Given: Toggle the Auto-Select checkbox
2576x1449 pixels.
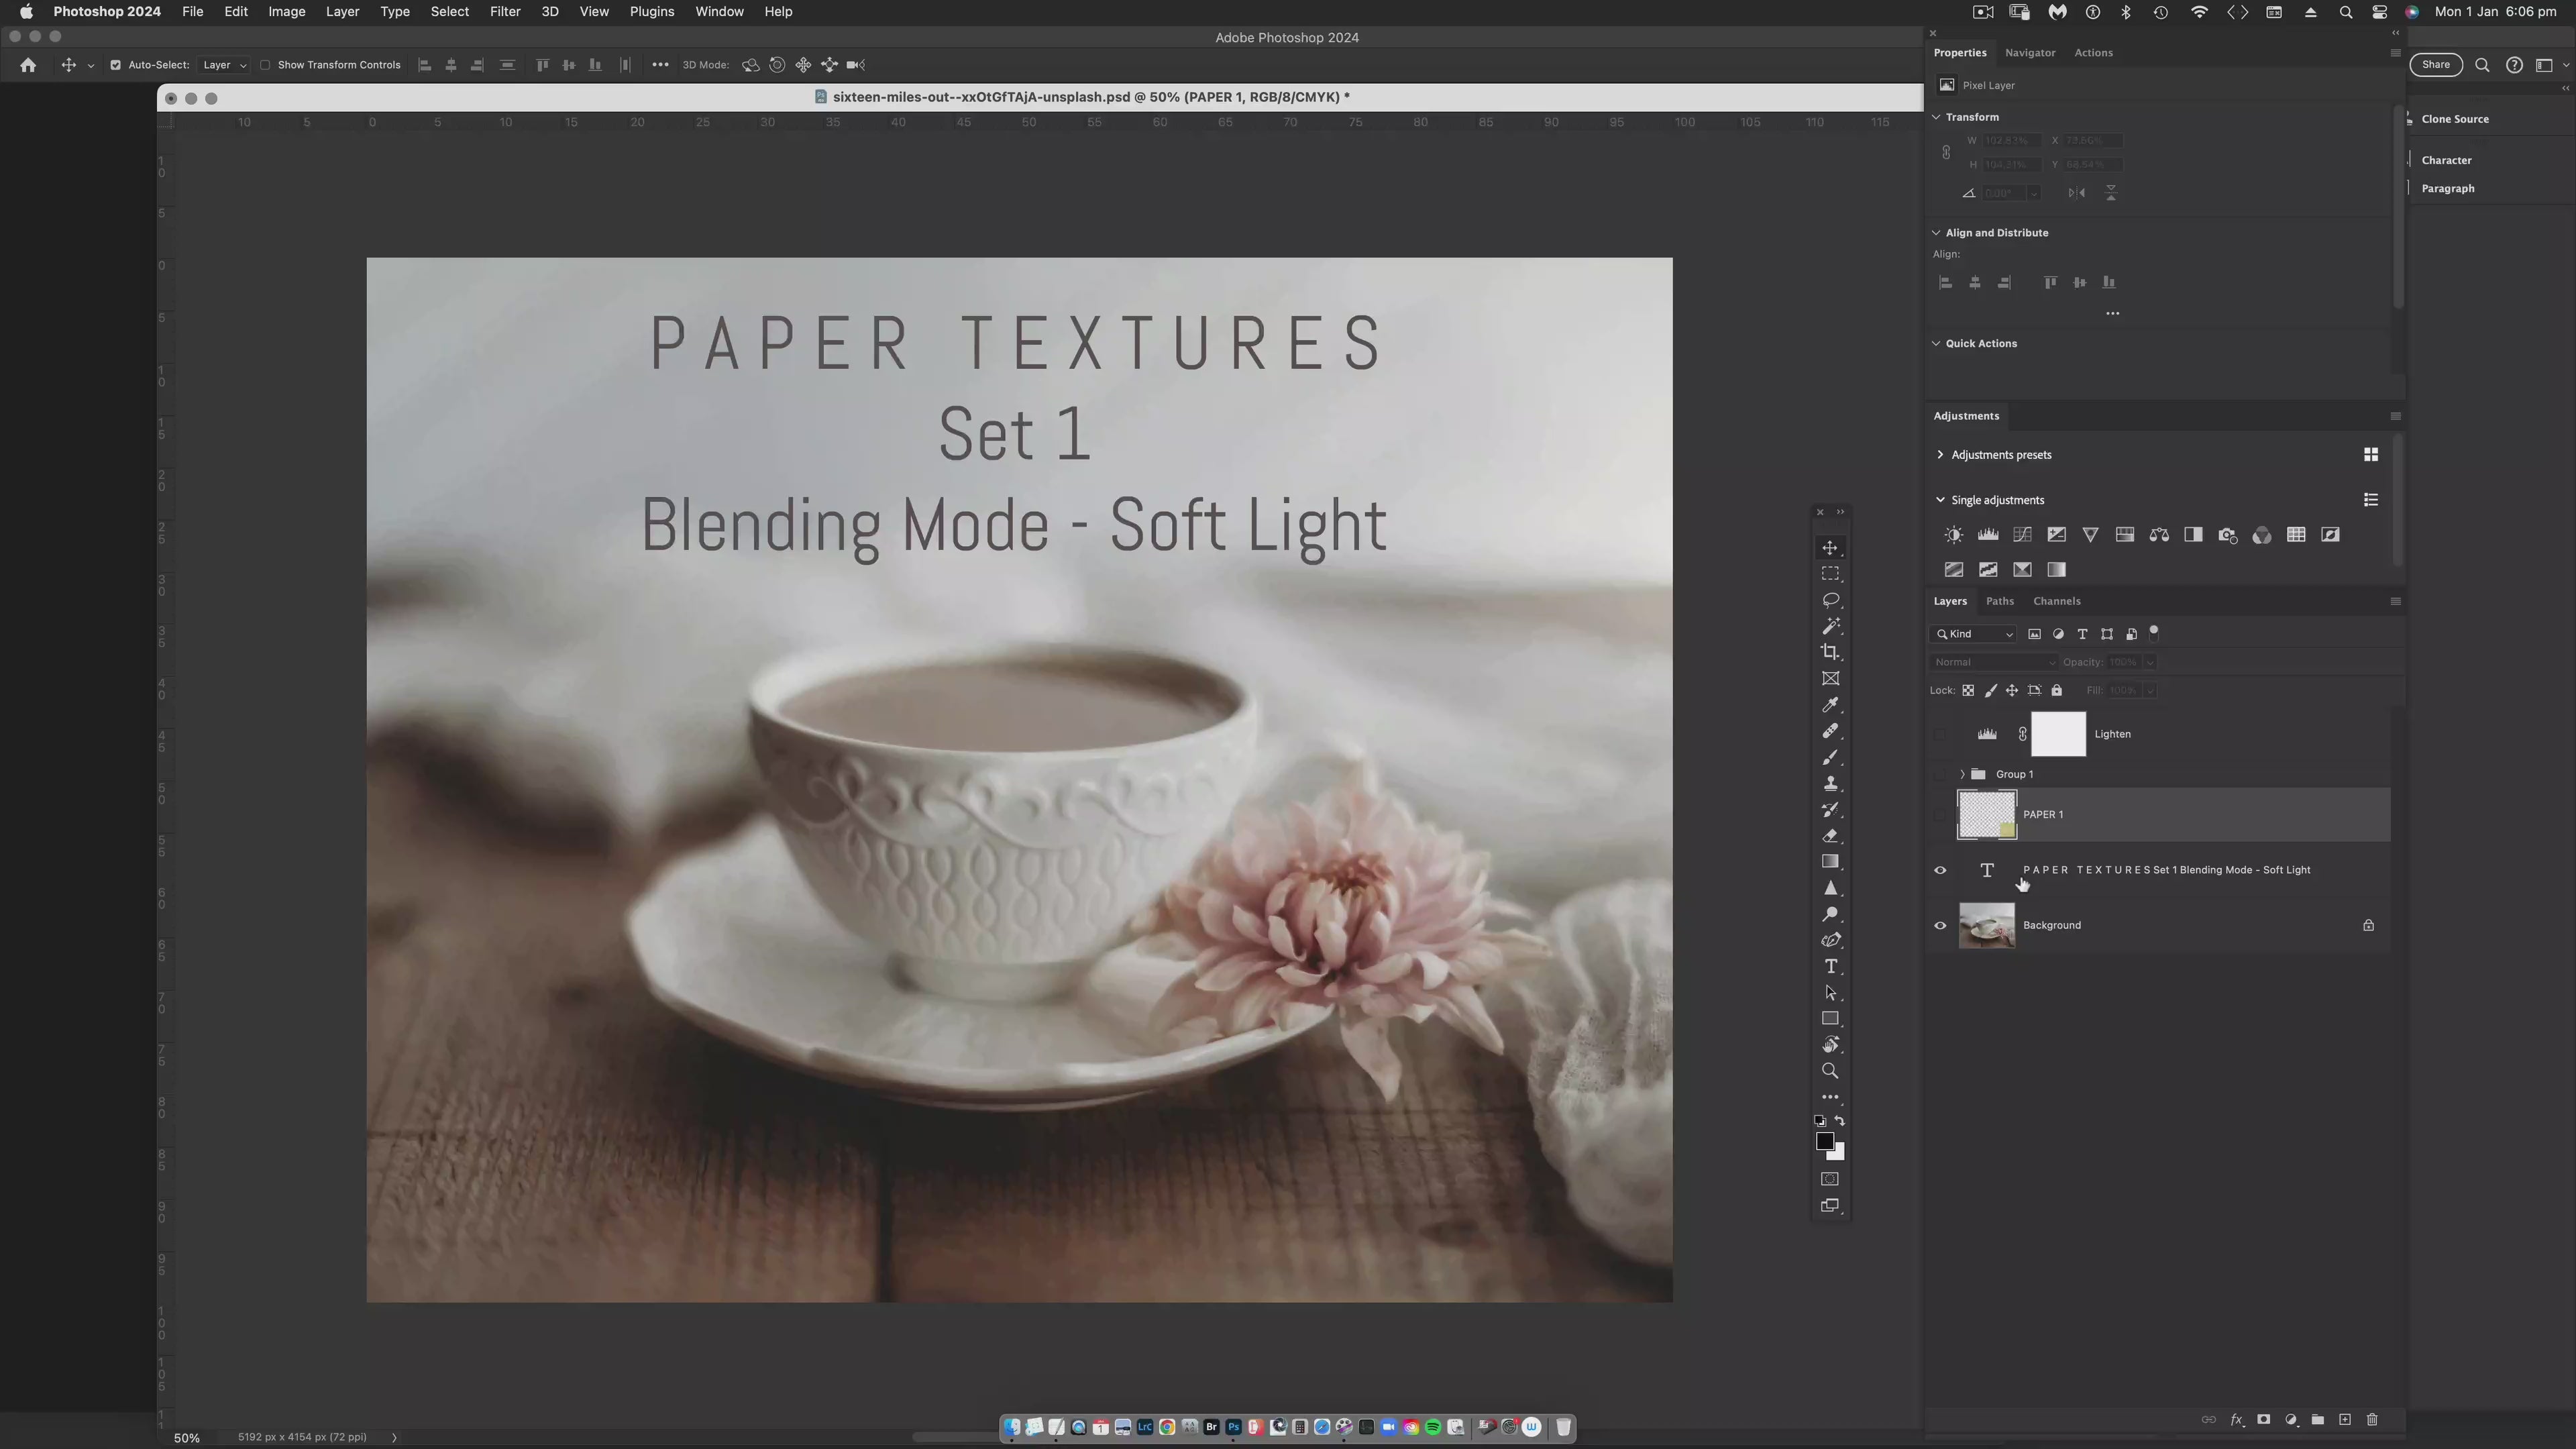Looking at the screenshot, I should click(x=115, y=65).
